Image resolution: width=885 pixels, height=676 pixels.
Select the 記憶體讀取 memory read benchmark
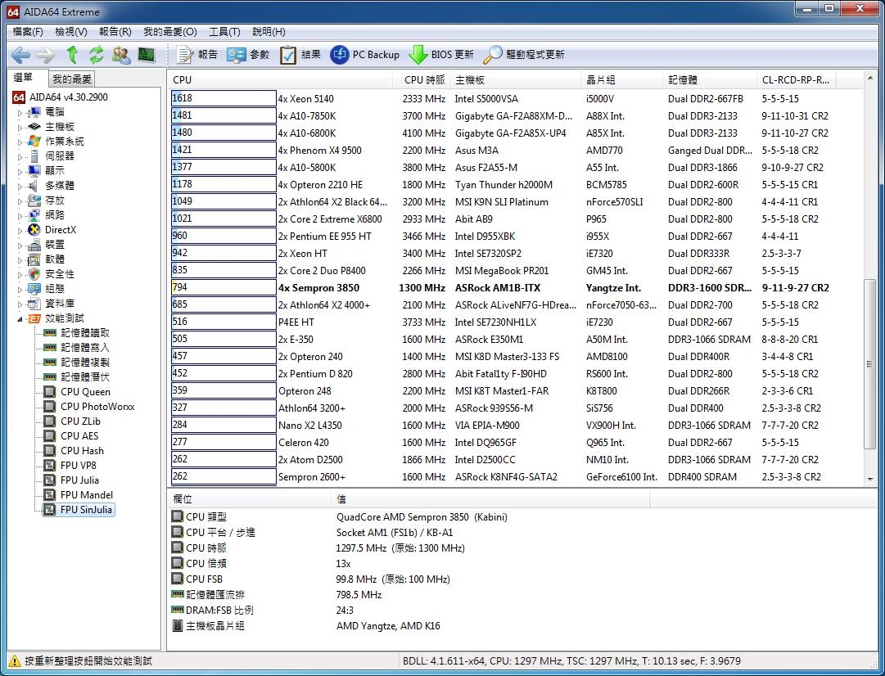[x=85, y=333]
